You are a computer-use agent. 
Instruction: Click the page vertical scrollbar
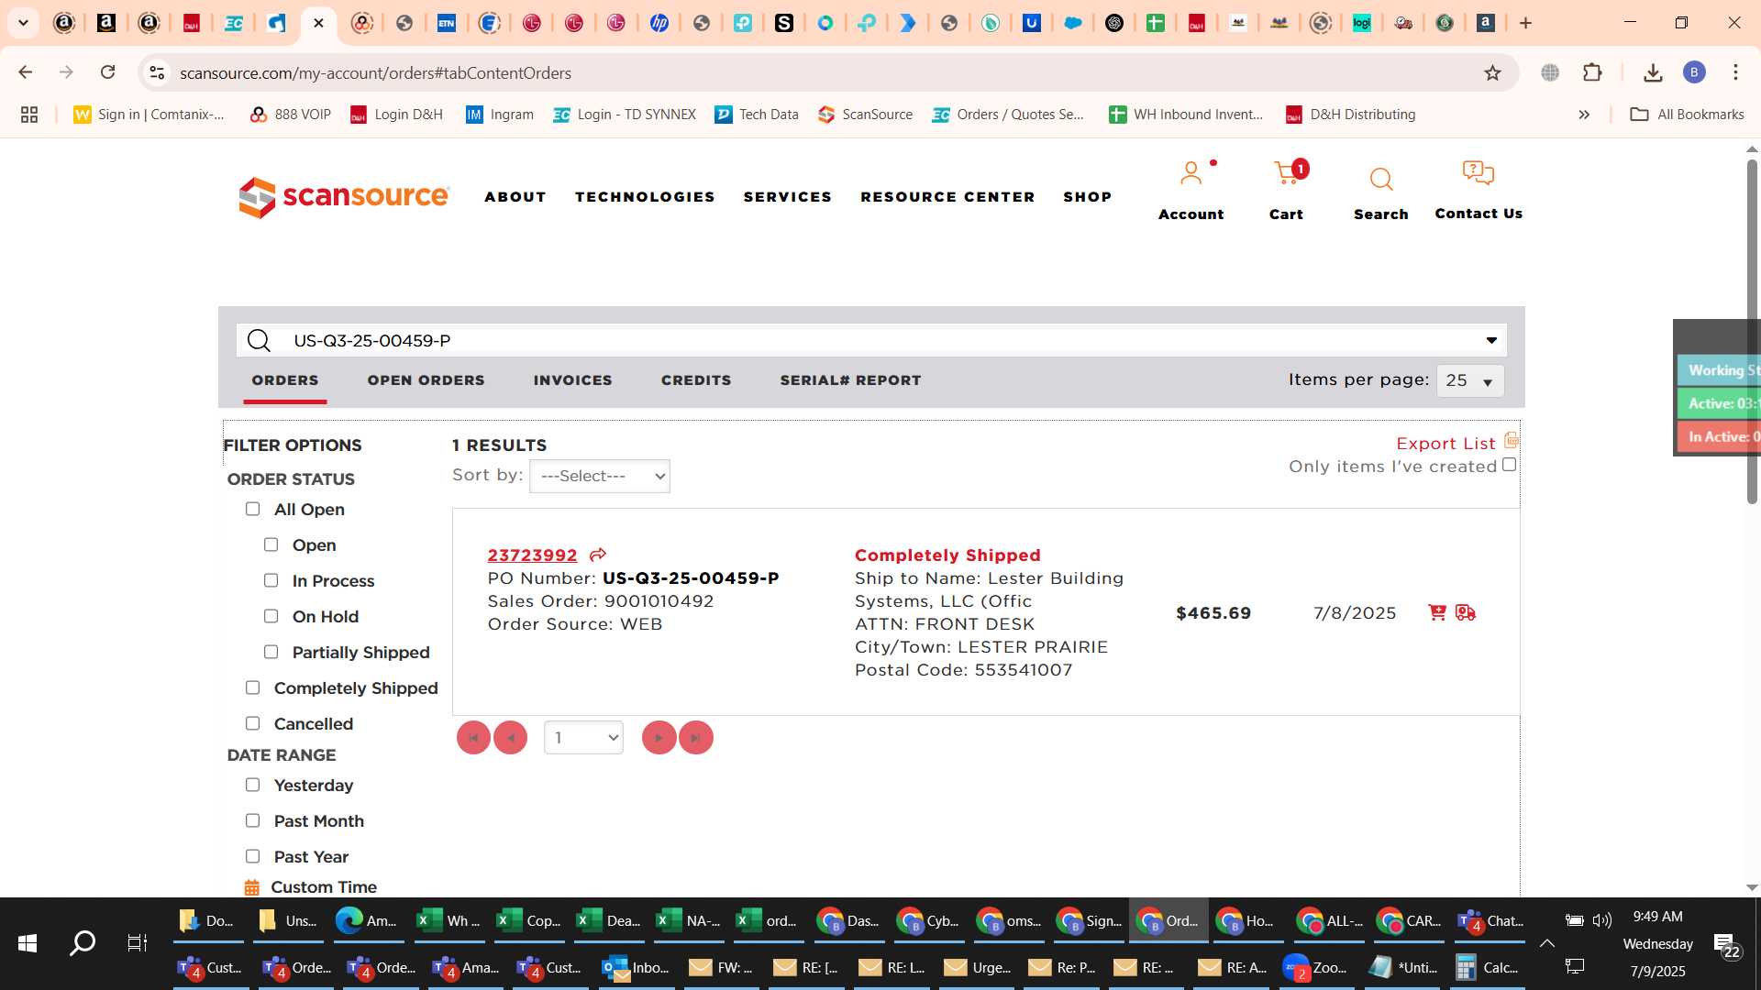[x=1752, y=330]
